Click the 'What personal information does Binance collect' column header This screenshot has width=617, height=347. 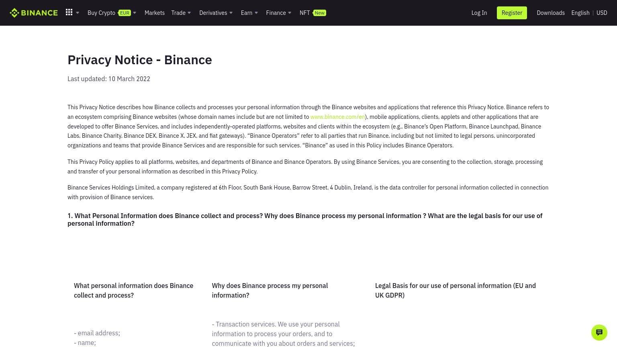133,290
